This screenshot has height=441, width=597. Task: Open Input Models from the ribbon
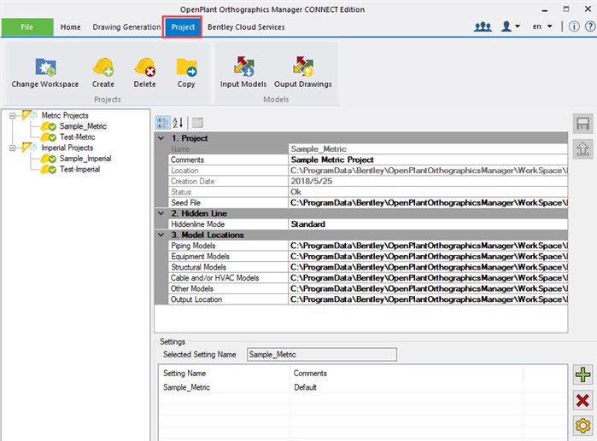pyautogui.click(x=243, y=67)
